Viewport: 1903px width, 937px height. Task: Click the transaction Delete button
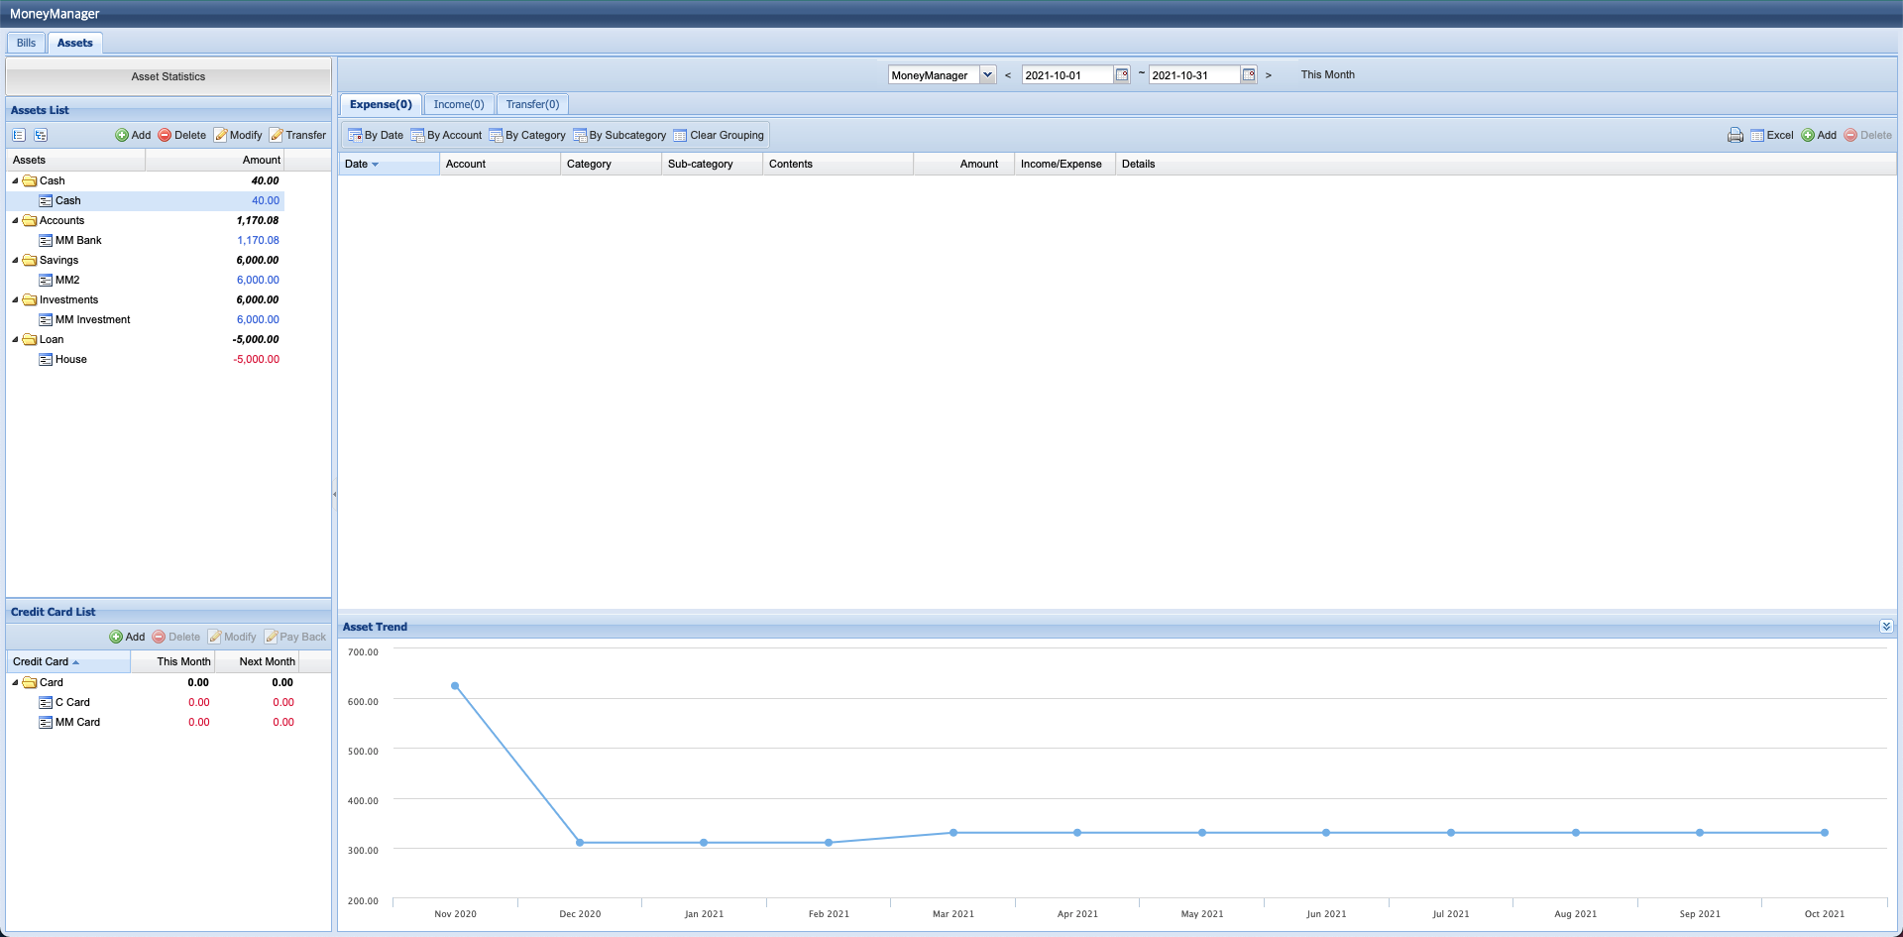[1868, 135]
